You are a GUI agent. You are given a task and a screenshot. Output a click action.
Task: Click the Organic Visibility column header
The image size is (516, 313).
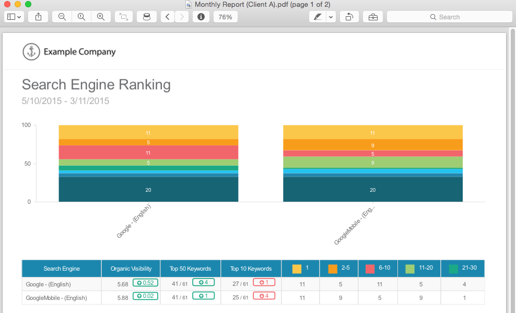click(131, 269)
